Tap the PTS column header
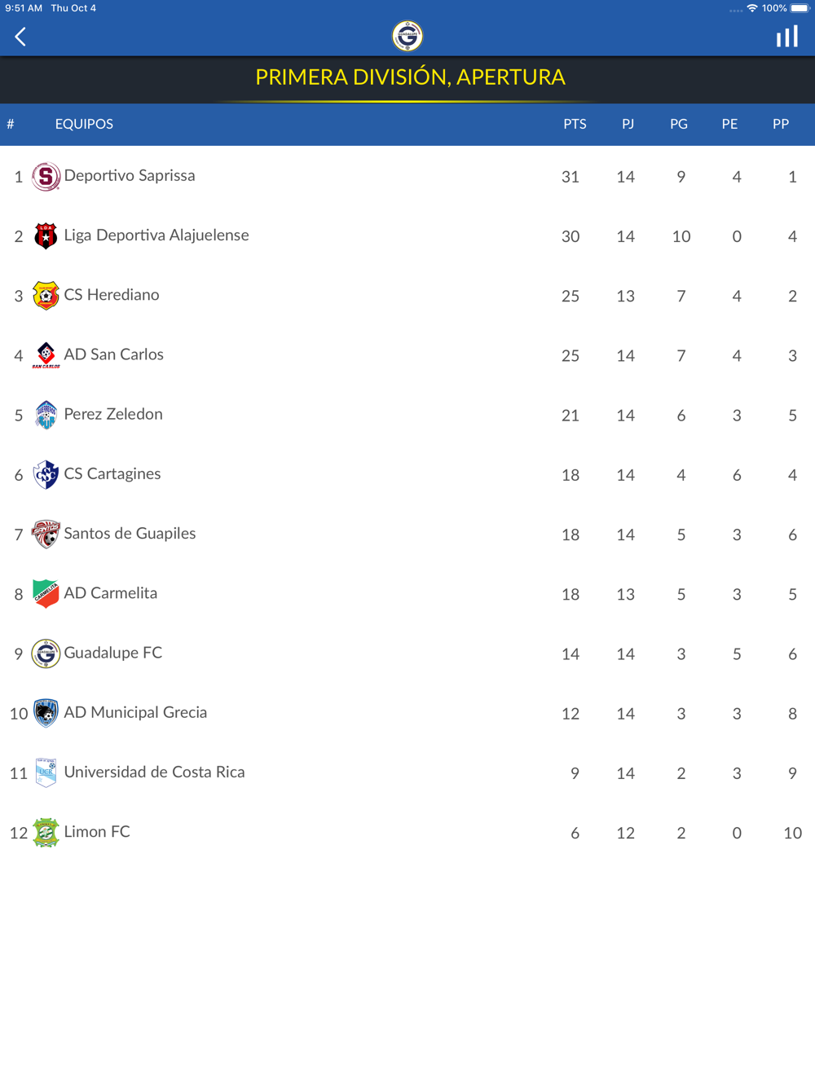 point(575,124)
